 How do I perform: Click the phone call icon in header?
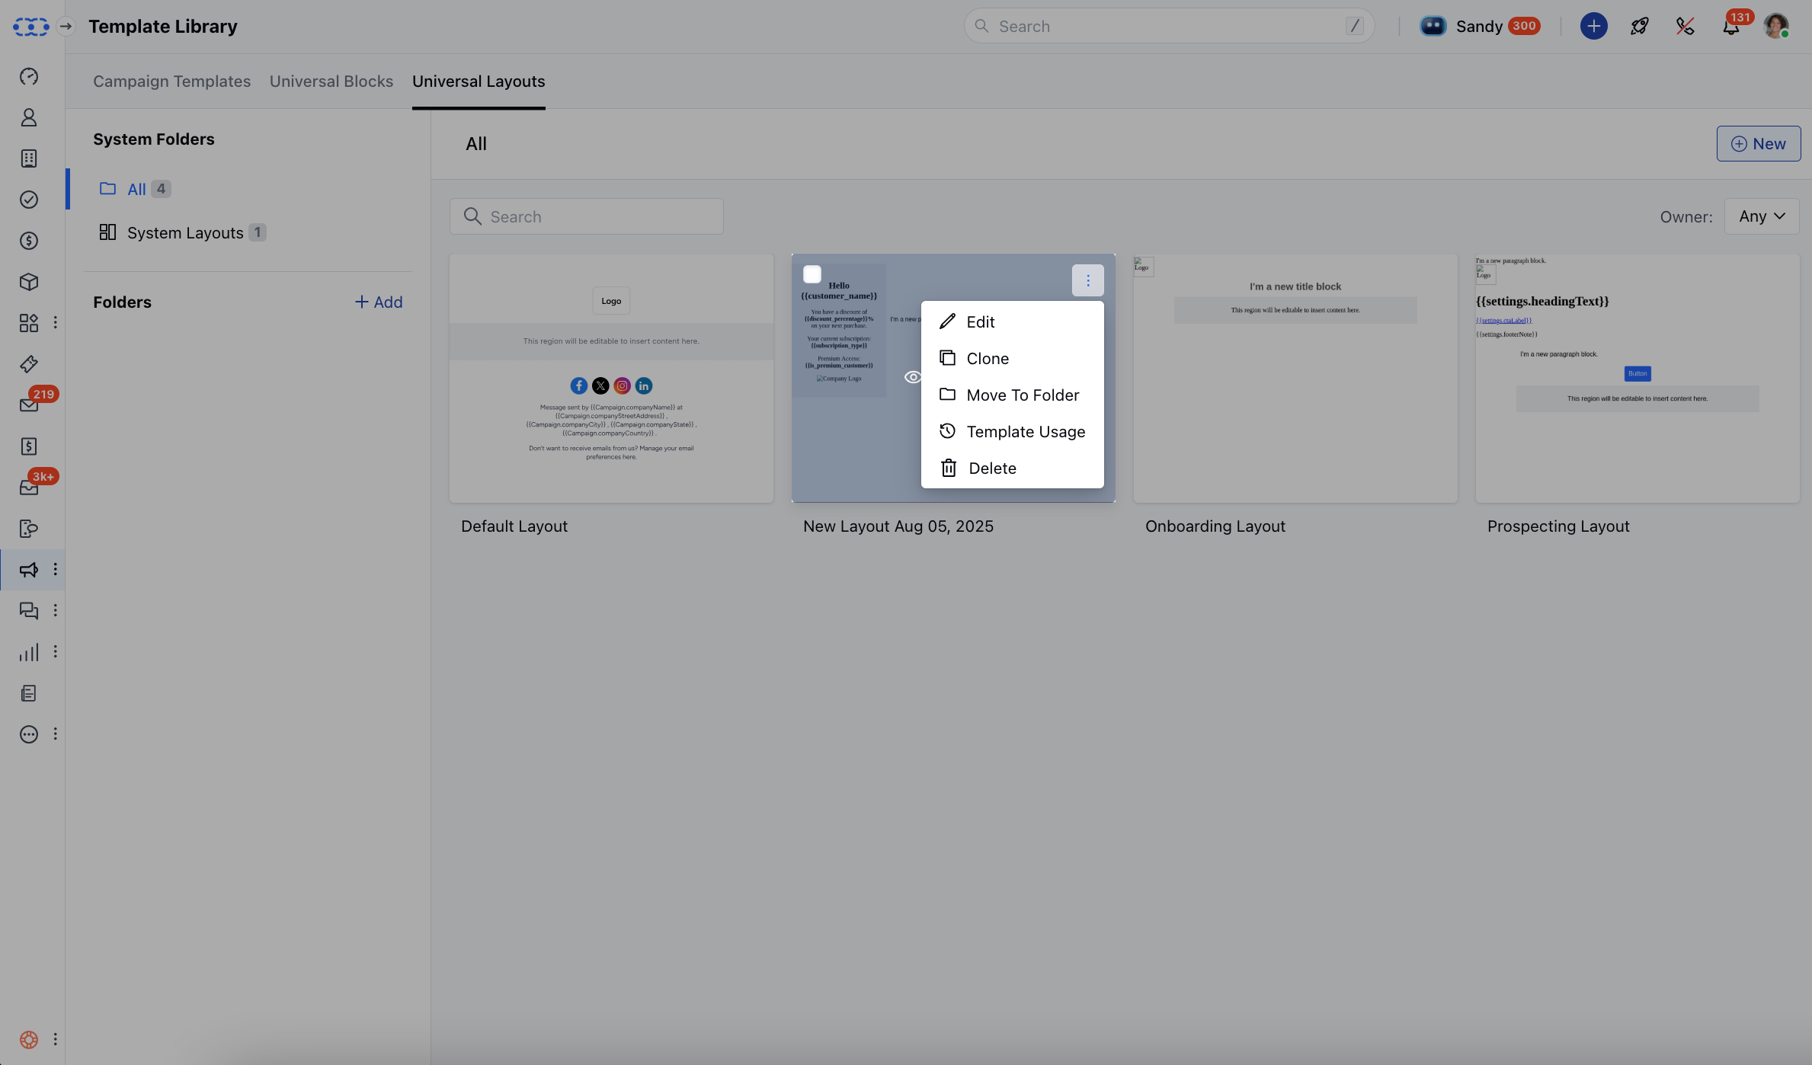click(x=1685, y=27)
